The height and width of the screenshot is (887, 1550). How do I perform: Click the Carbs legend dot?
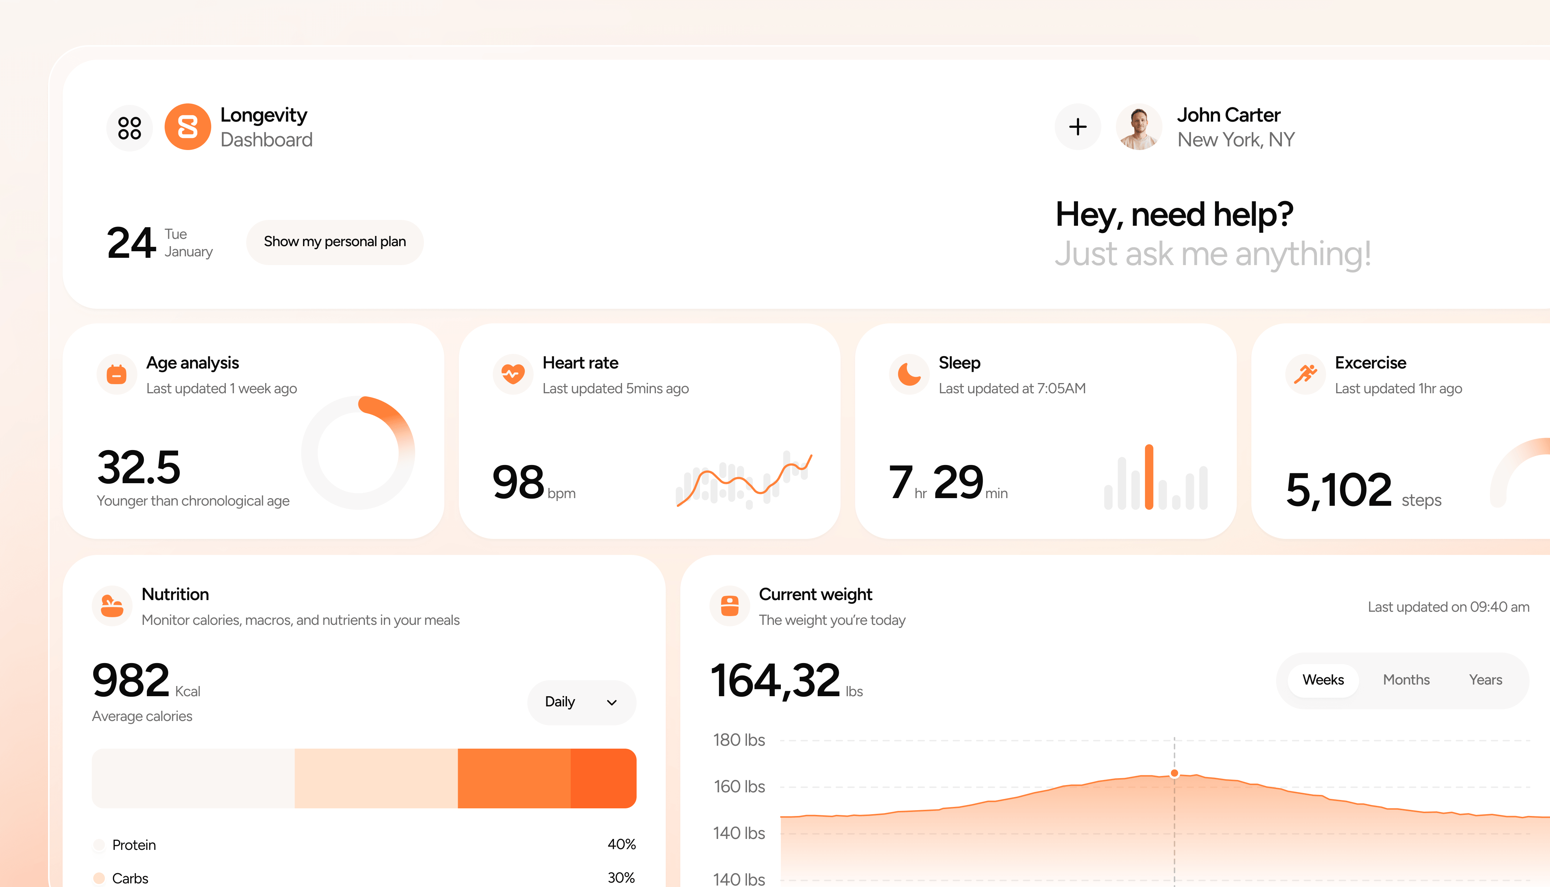(x=99, y=879)
